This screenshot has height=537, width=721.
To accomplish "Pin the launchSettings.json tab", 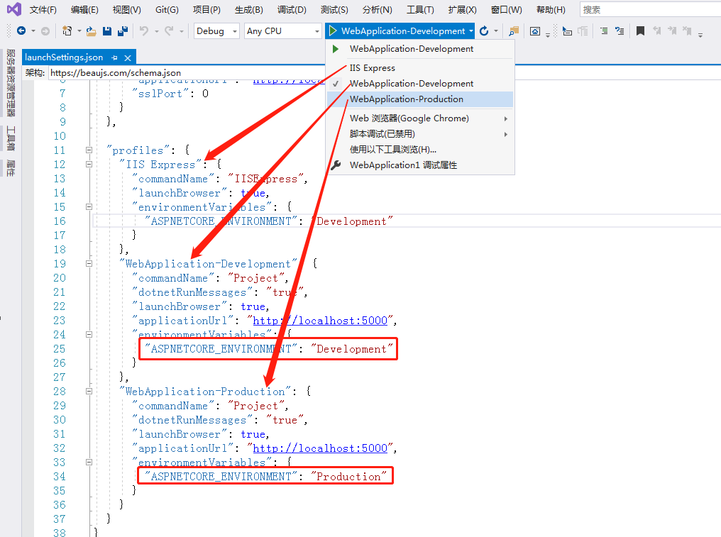I will pos(114,57).
